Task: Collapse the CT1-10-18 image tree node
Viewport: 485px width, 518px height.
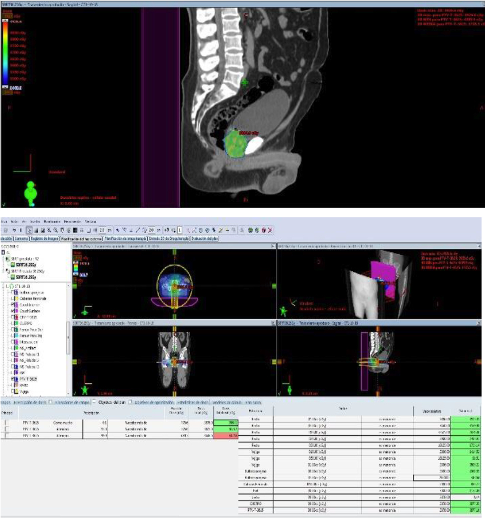Action: tap(5, 286)
